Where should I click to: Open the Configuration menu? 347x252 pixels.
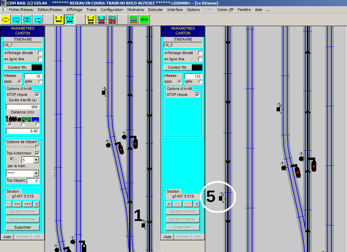pos(112,10)
